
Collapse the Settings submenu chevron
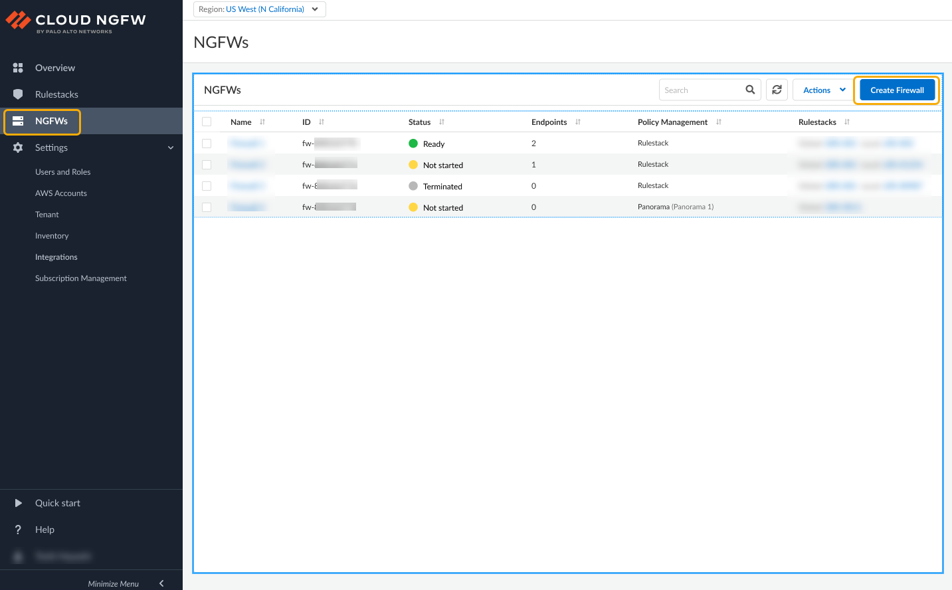click(x=171, y=147)
